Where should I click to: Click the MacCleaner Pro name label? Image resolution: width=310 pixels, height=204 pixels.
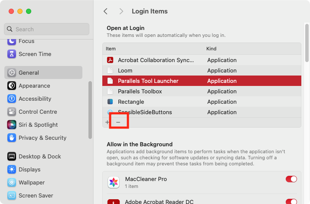pyautogui.click(x=146, y=179)
